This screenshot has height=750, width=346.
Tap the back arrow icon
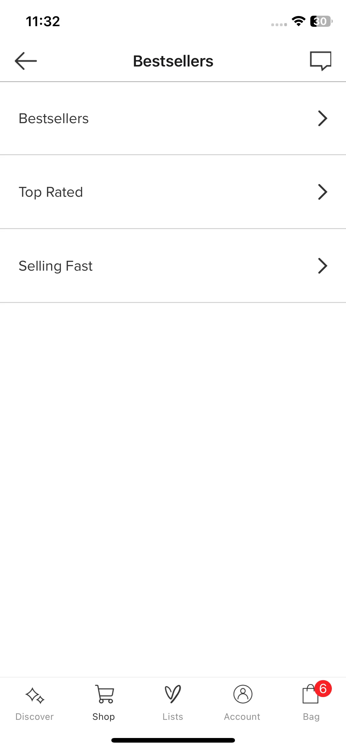click(x=26, y=61)
